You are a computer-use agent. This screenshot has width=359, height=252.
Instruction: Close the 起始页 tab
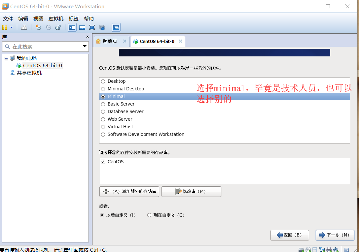(125, 41)
